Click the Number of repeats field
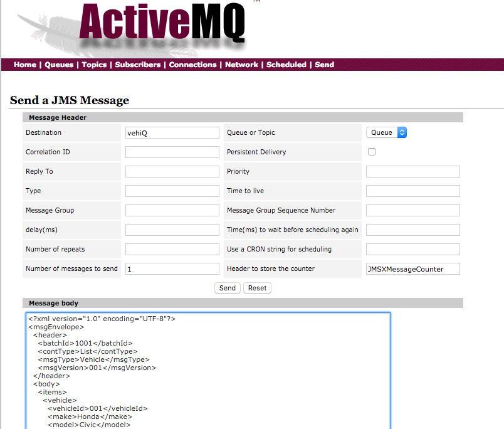504x429 pixels. tap(172, 249)
